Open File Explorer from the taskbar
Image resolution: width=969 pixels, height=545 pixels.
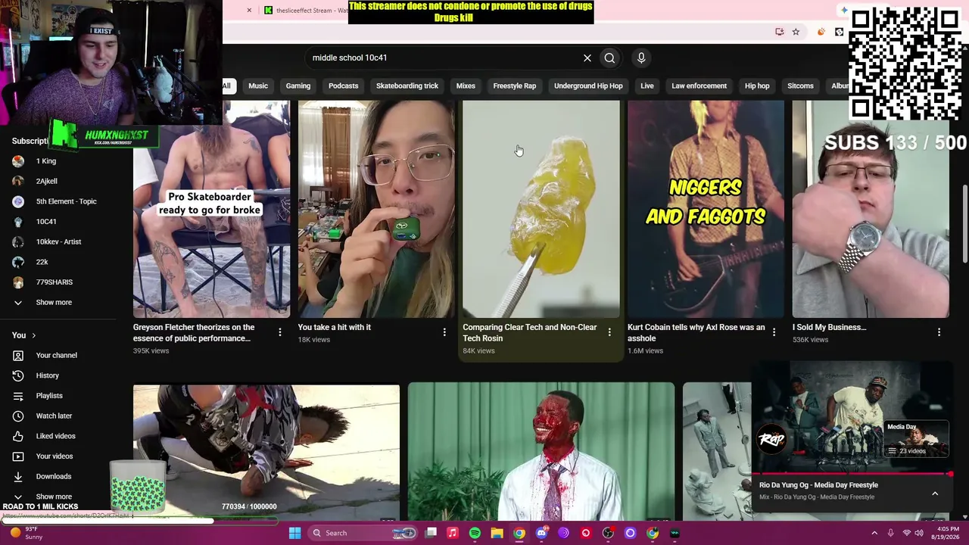point(497,533)
